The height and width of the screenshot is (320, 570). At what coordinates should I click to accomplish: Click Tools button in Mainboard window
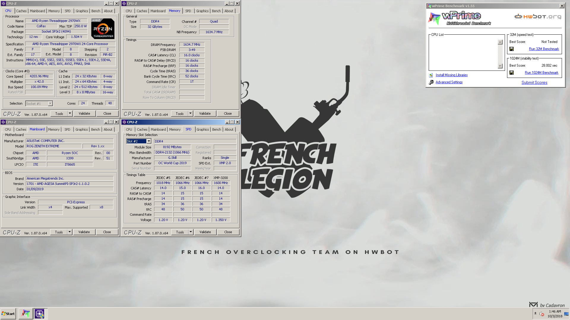tap(59, 232)
